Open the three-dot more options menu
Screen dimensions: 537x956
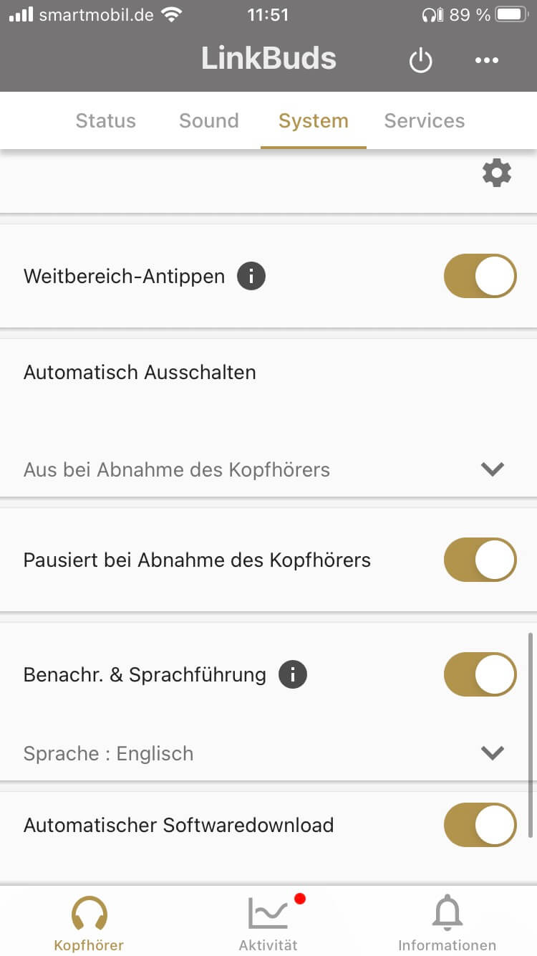pyautogui.click(x=487, y=60)
